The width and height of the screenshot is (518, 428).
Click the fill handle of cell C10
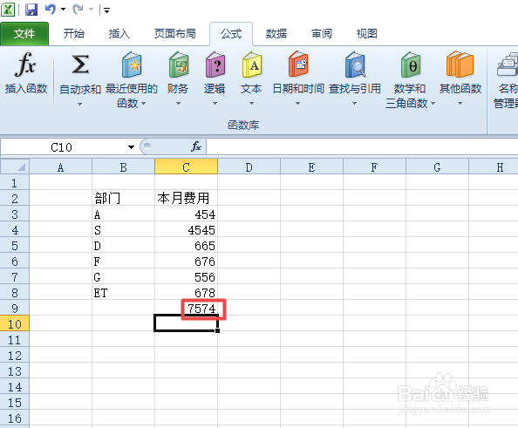pyautogui.click(x=217, y=330)
